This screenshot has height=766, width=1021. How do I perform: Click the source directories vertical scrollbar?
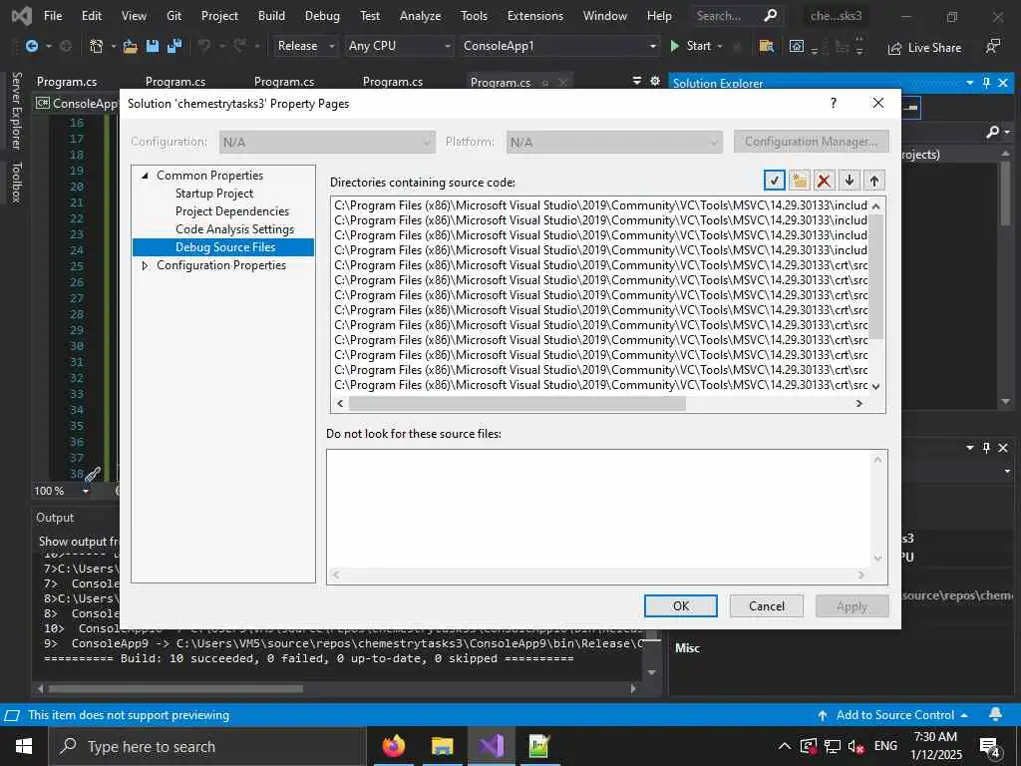[x=875, y=276]
